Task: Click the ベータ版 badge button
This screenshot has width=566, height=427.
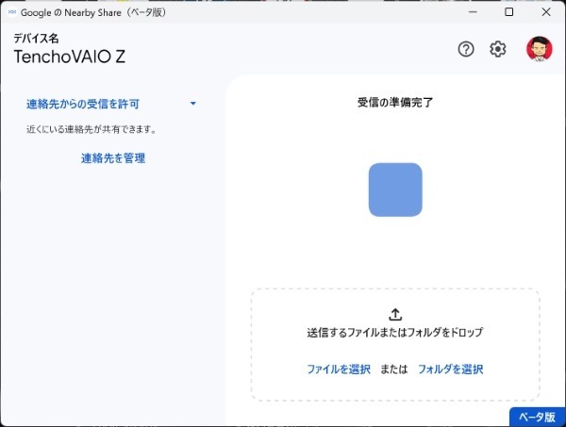Action: (x=538, y=417)
